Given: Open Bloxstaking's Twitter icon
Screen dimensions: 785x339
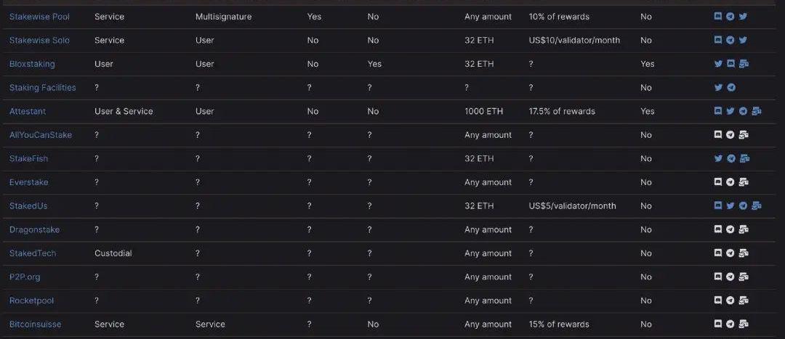Looking at the screenshot, I should 718,64.
